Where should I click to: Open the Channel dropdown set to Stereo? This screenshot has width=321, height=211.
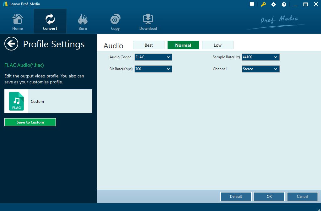point(260,69)
